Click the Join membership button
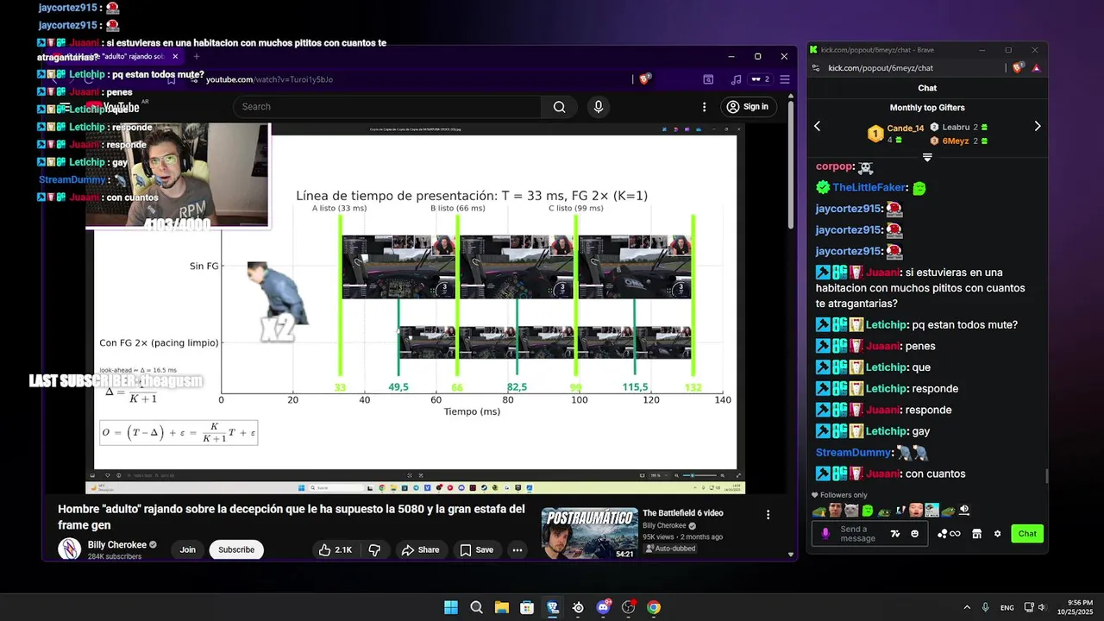This screenshot has height=621, width=1104. tap(187, 549)
